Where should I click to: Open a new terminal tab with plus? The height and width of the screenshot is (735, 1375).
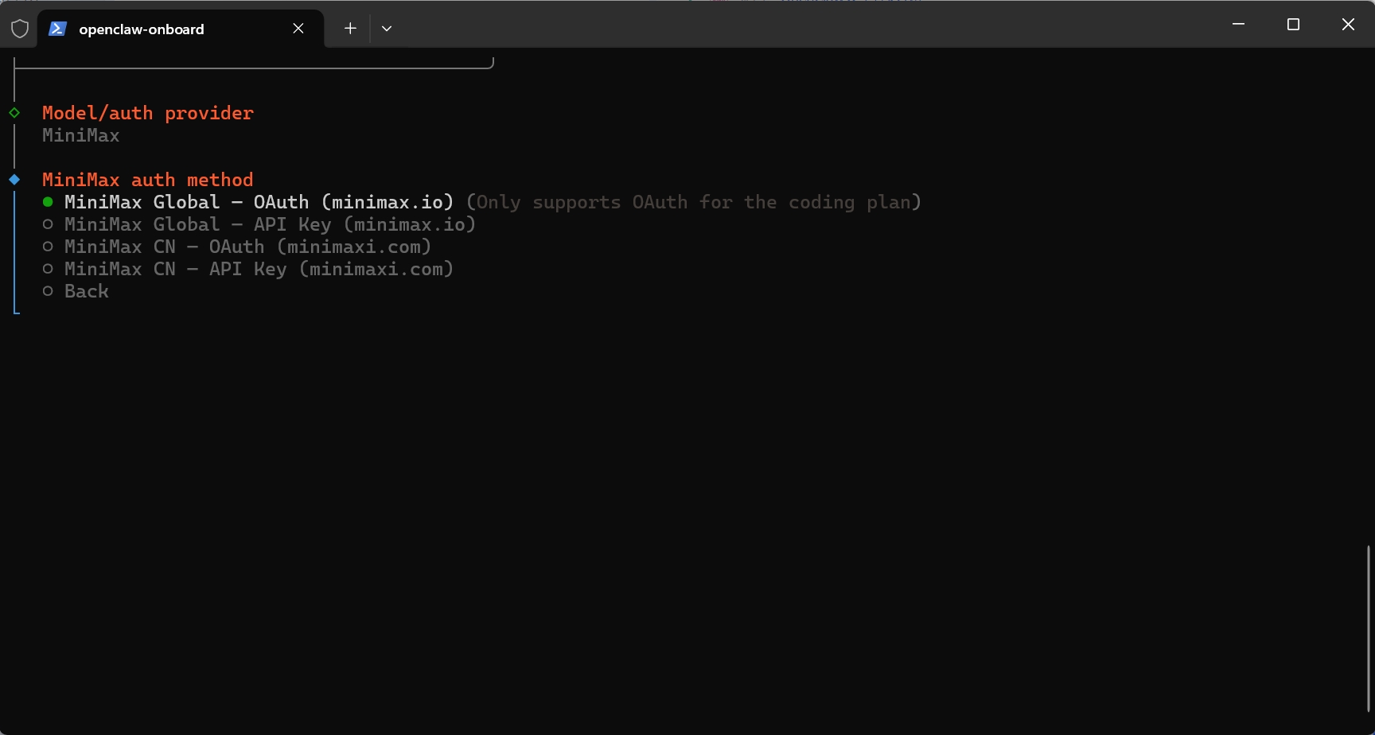(x=350, y=29)
